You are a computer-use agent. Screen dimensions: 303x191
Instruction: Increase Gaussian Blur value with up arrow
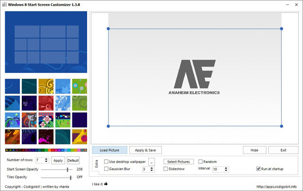151,168
